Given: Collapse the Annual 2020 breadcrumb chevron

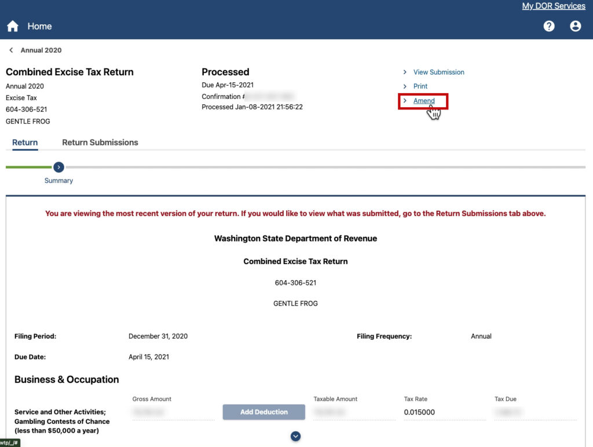Looking at the screenshot, I should pyautogui.click(x=10, y=50).
